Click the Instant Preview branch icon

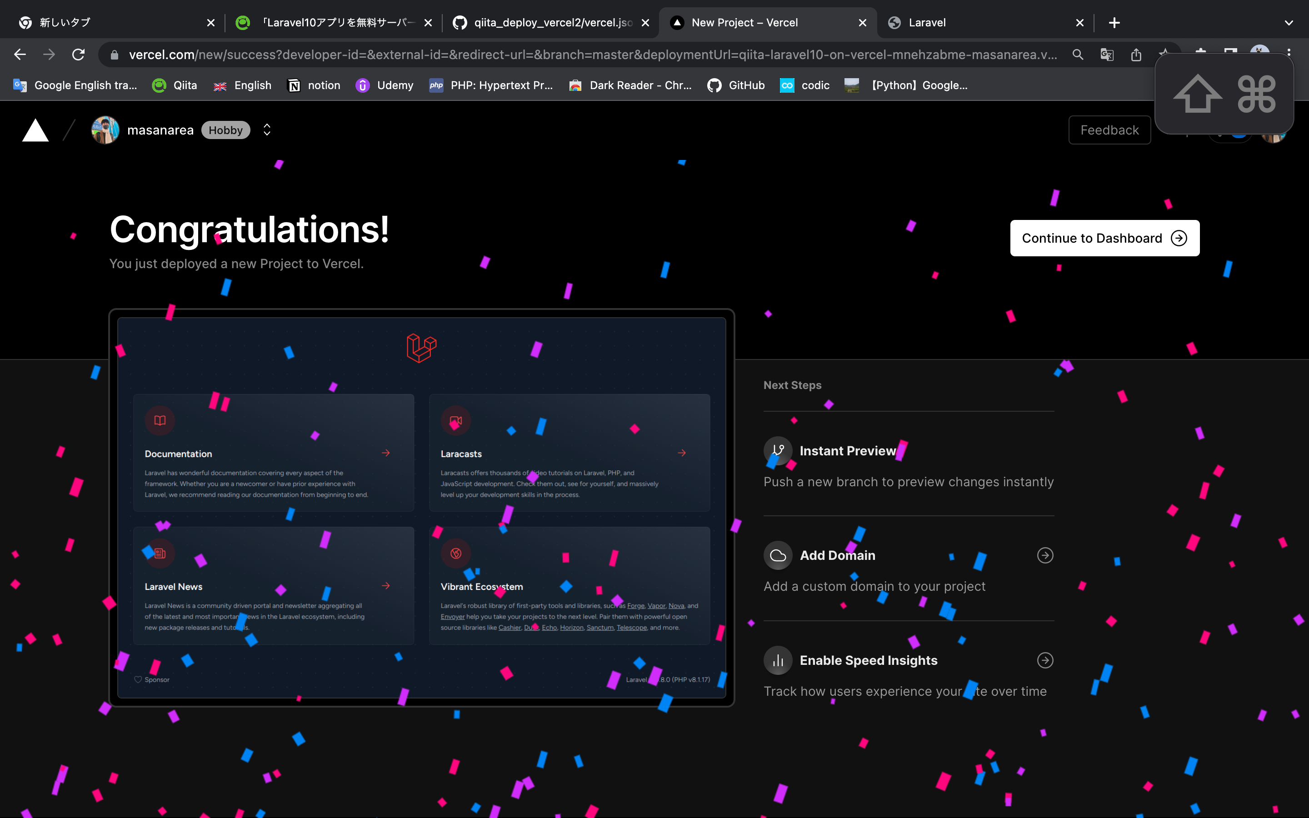[x=778, y=451]
